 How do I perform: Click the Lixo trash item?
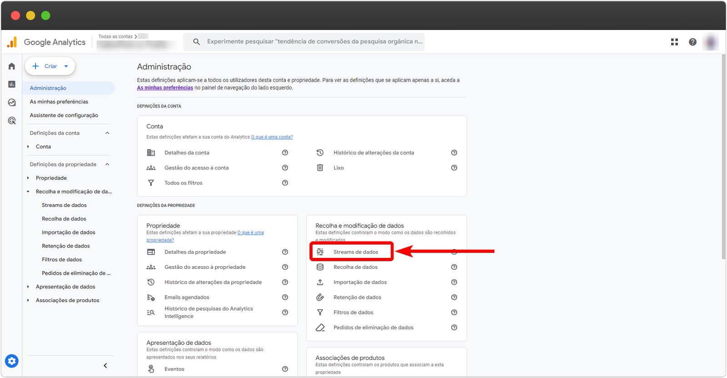point(339,168)
